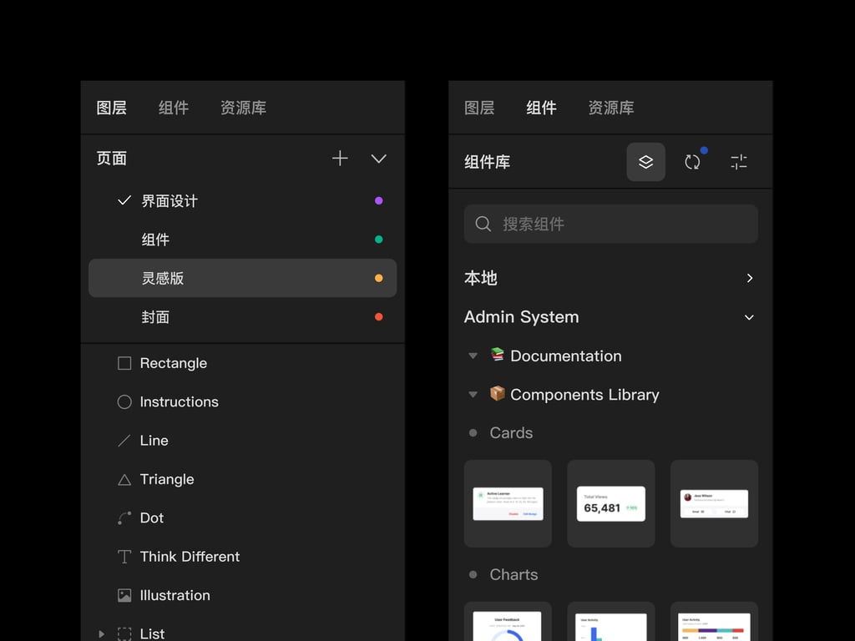Viewport: 855px width, 641px height.
Task: Select the 界面设计 page
Action: click(243, 200)
